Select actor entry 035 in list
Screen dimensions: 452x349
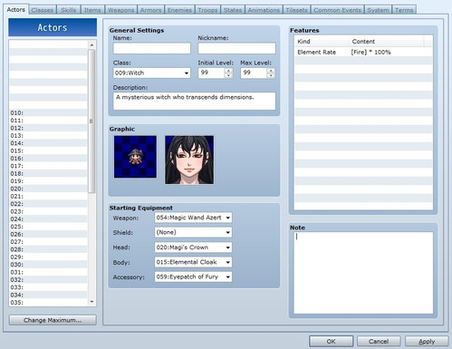(x=48, y=303)
